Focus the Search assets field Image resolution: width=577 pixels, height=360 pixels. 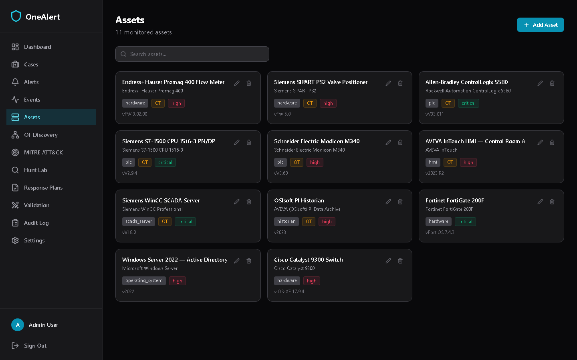[x=192, y=54]
